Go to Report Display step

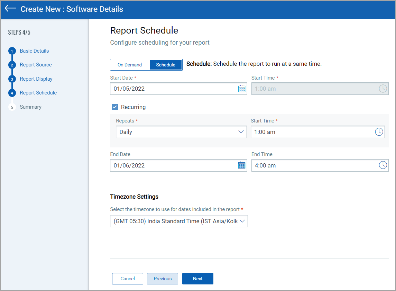tap(36, 79)
